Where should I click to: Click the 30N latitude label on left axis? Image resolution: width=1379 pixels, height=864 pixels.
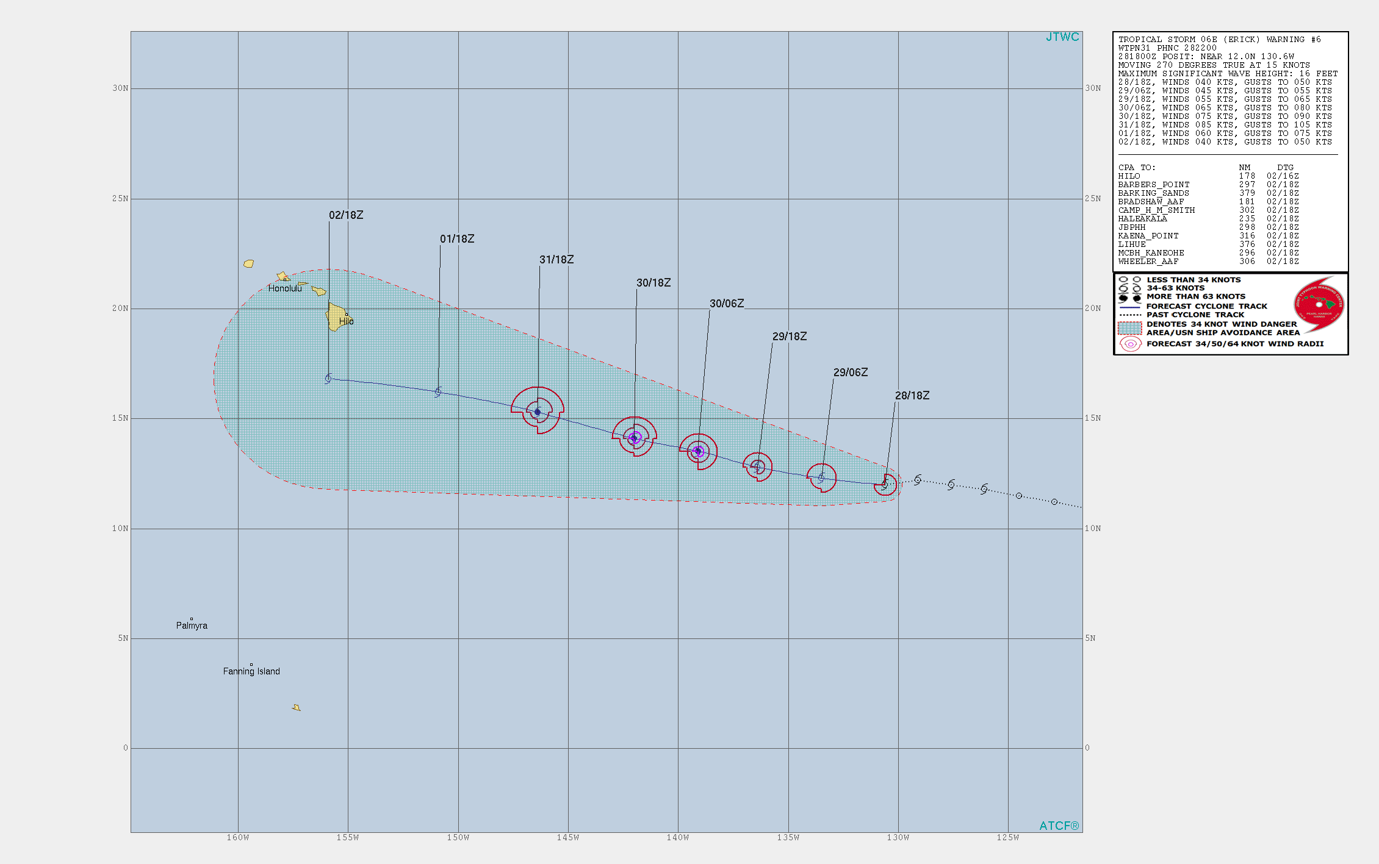tap(120, 88)
